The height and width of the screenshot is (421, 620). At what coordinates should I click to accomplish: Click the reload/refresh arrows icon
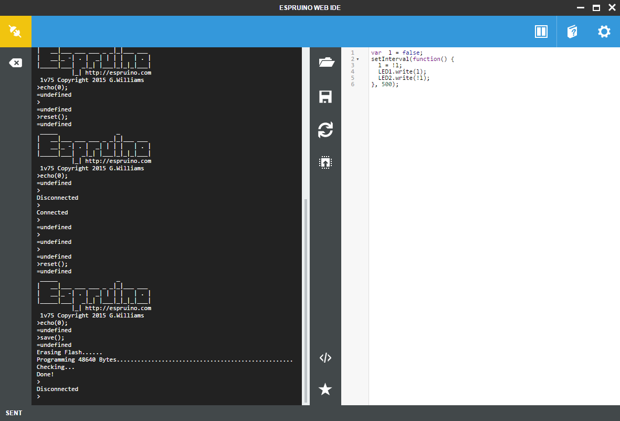click(325, 130)
